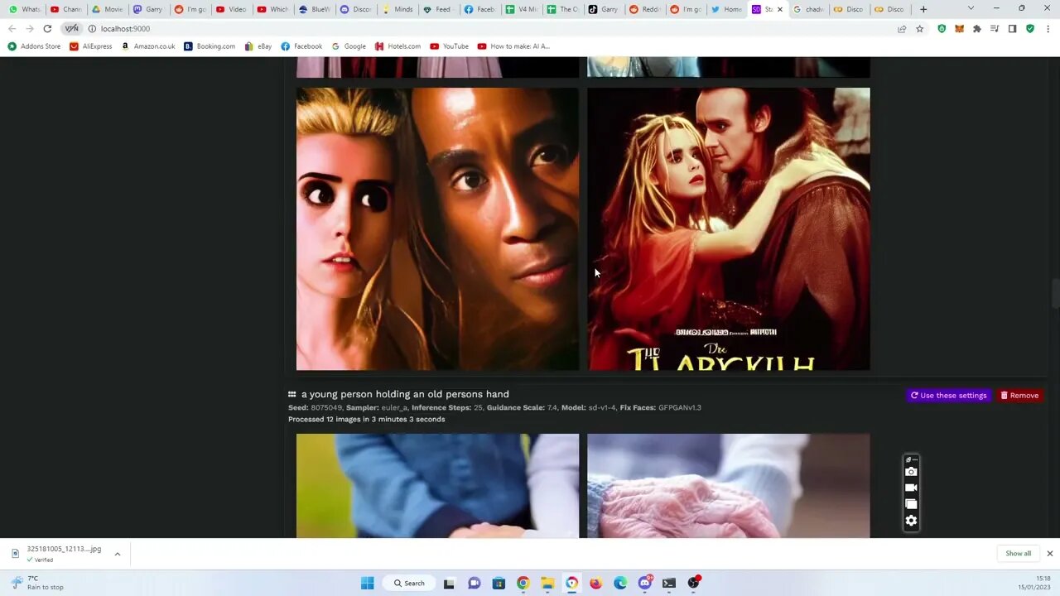Open the AliExpress bookmark
This screenshot has height=596, width=1060.
pyautogui.click(x=91, y=46)
